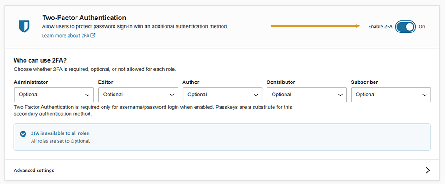The height and width of the screenshot is (184, 445).
Task: Click the checkmark icon in the info notice
Action: point(23,134)
